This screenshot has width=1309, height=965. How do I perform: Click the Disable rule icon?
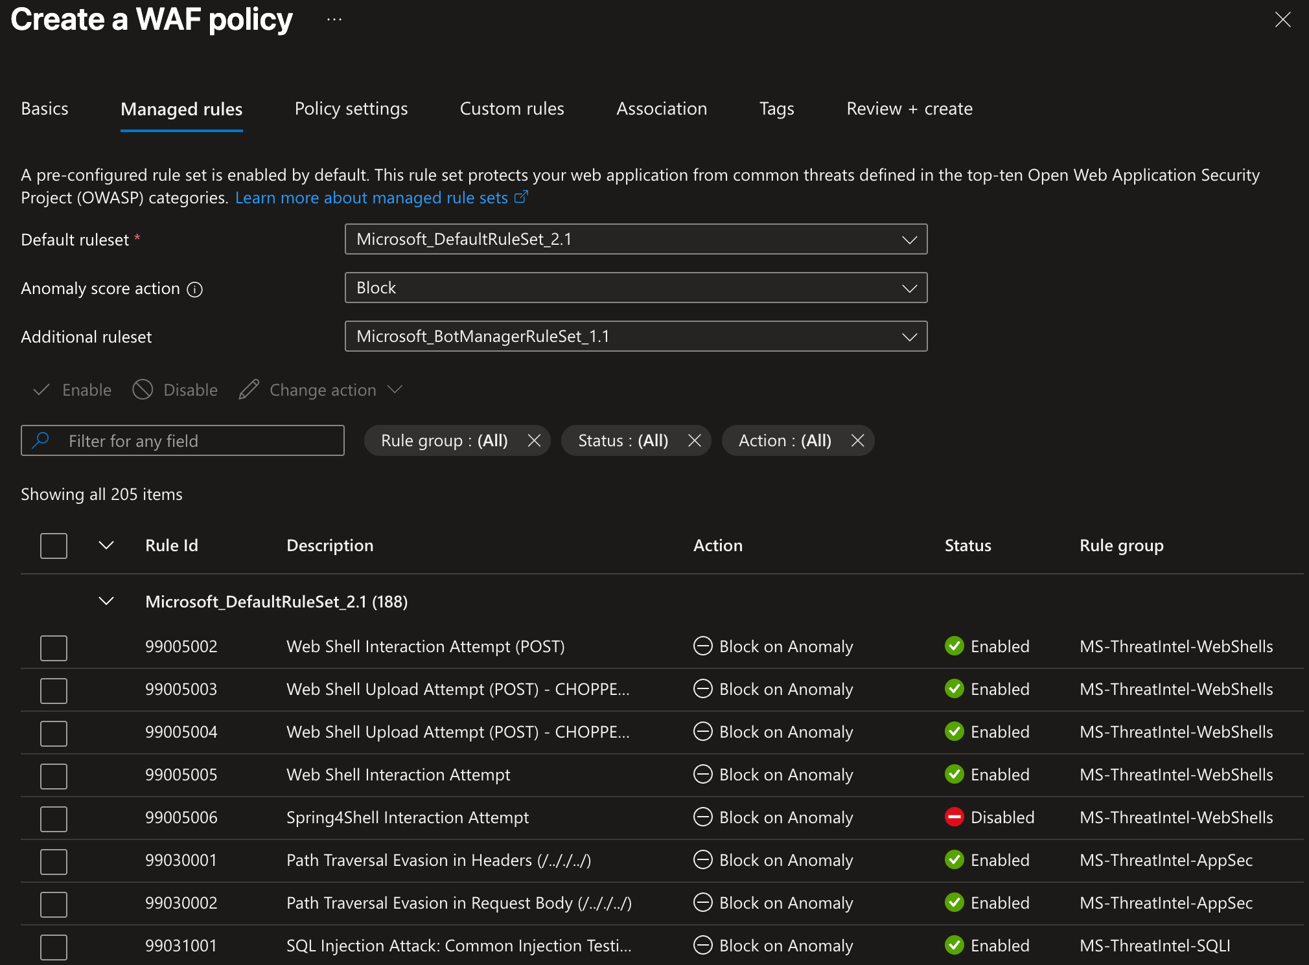(143, 390)
